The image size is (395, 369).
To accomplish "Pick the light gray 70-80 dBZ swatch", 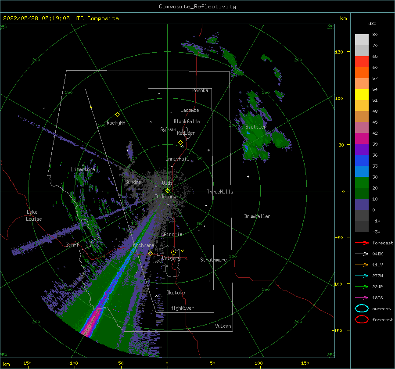I will click(x=362, y=40).
